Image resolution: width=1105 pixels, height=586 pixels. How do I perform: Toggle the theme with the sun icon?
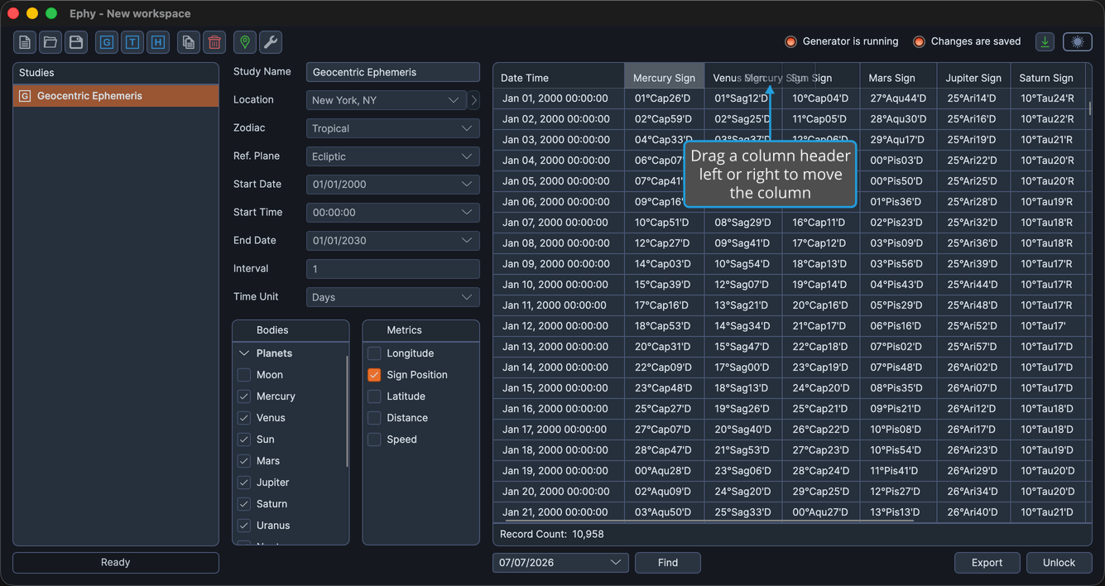tap(1078, 41)
